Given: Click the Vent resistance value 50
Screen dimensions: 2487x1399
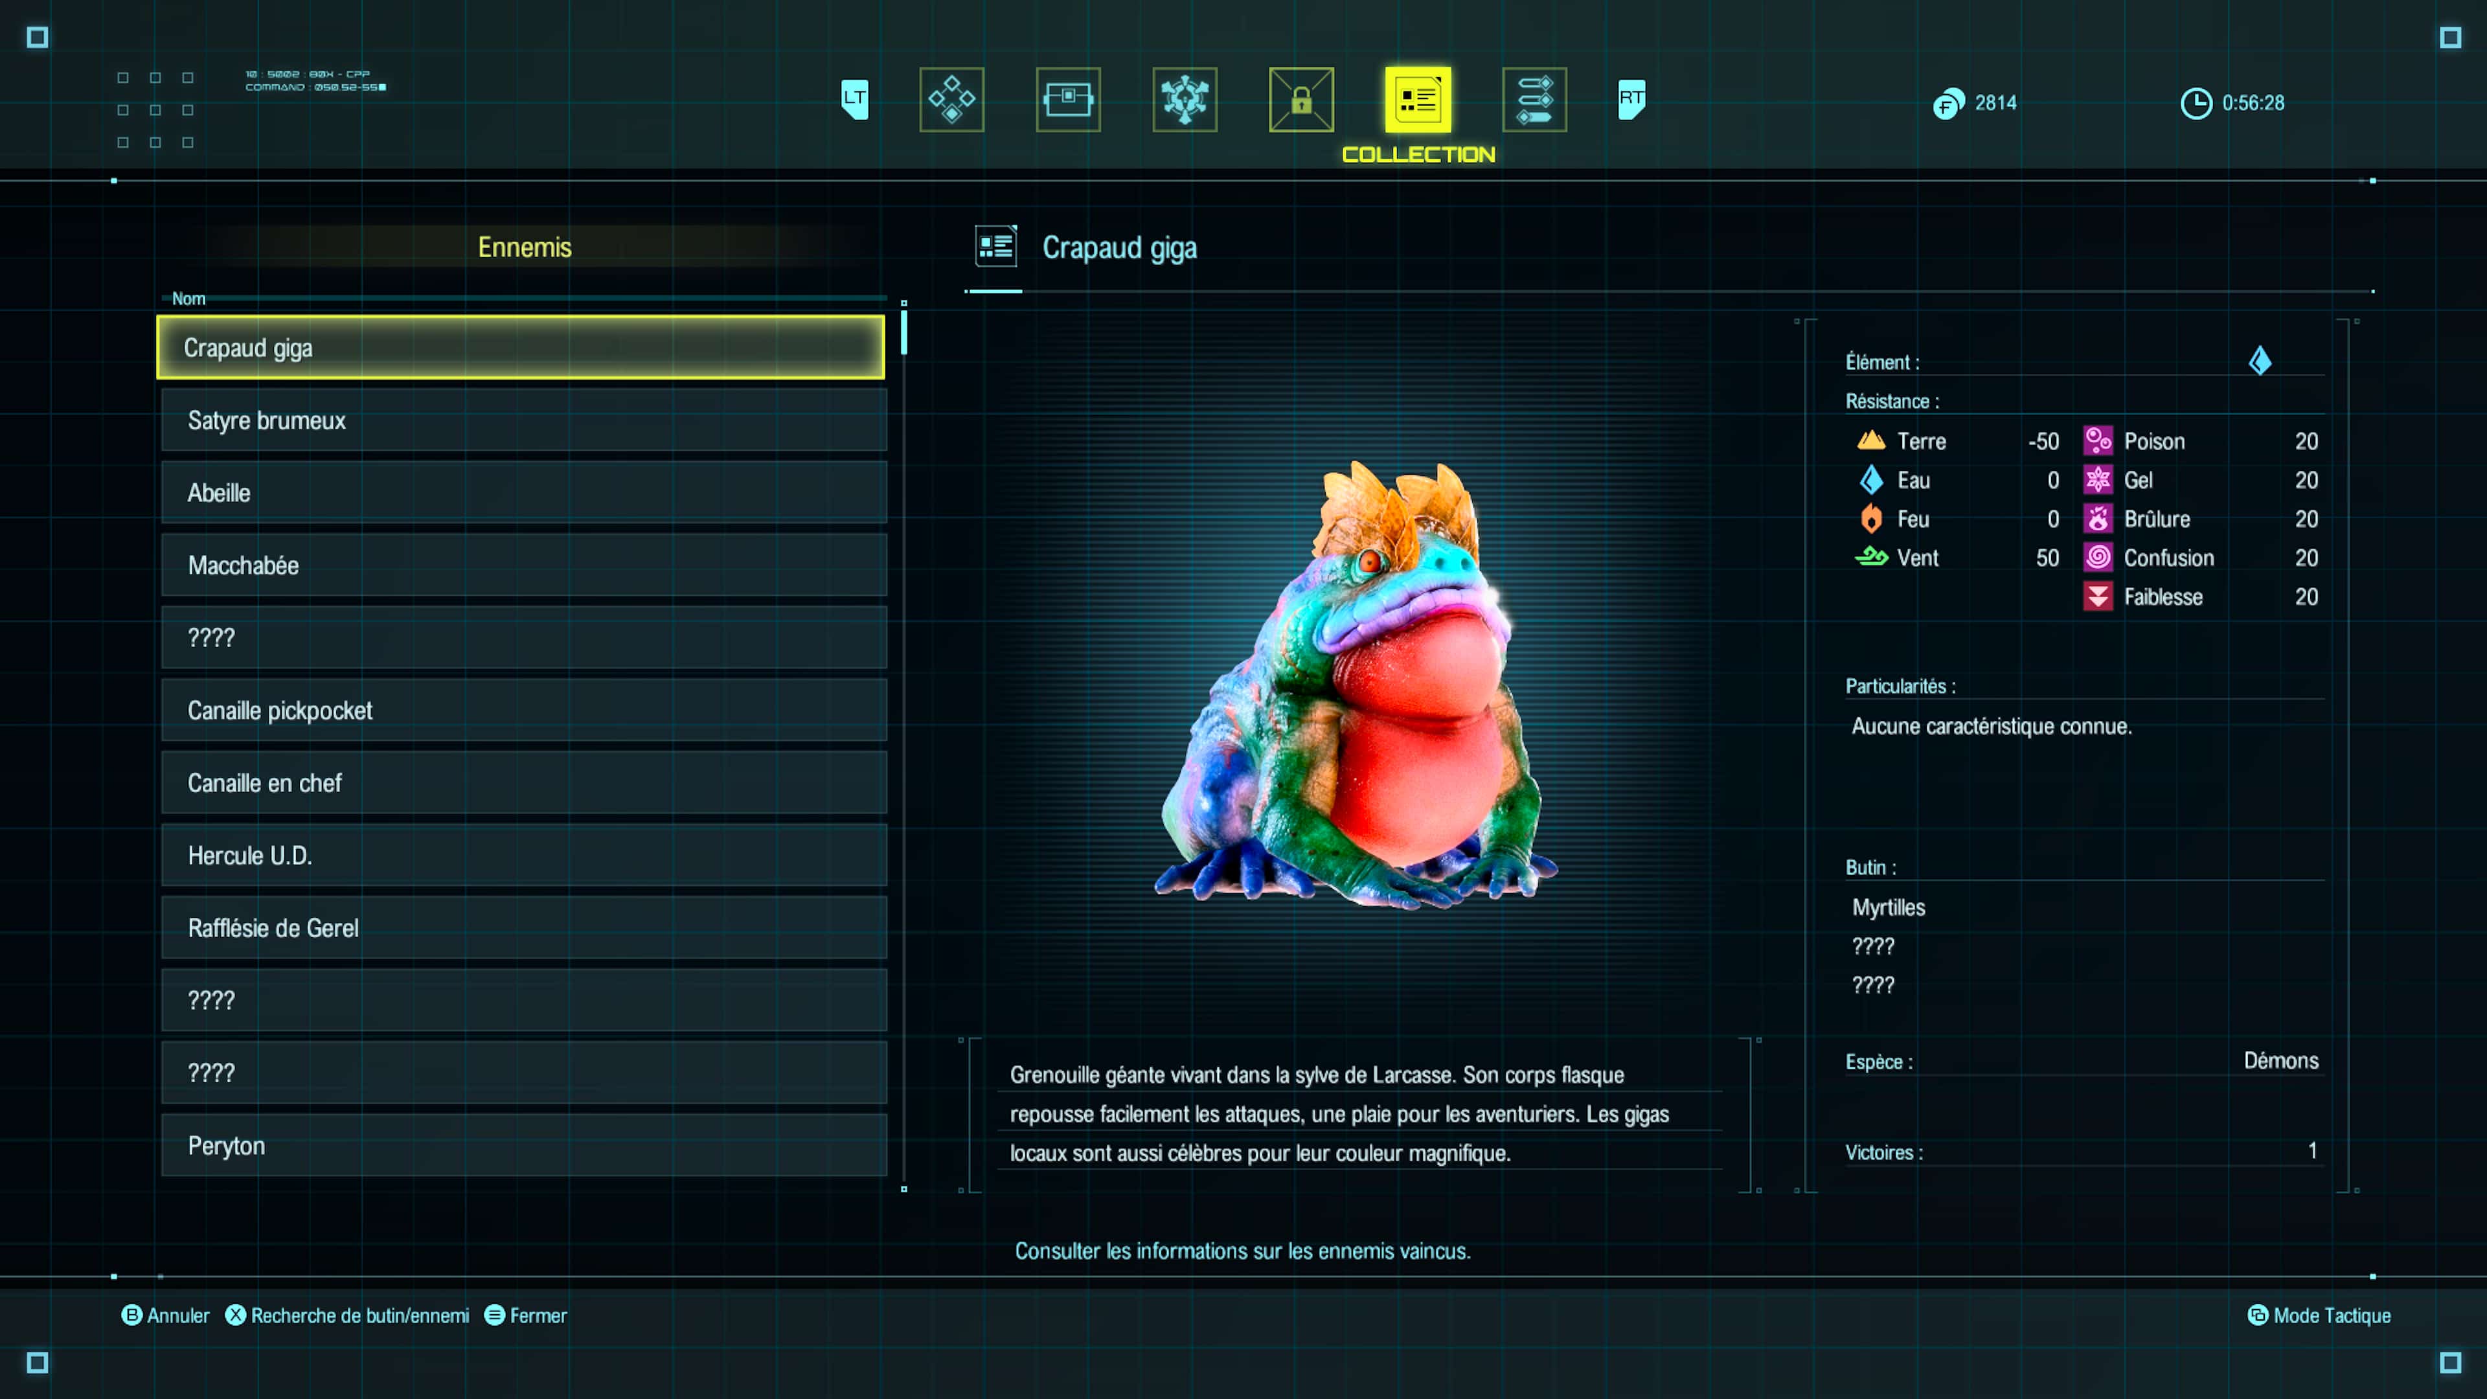Looking at the screenshot, I should point(2048,558).
